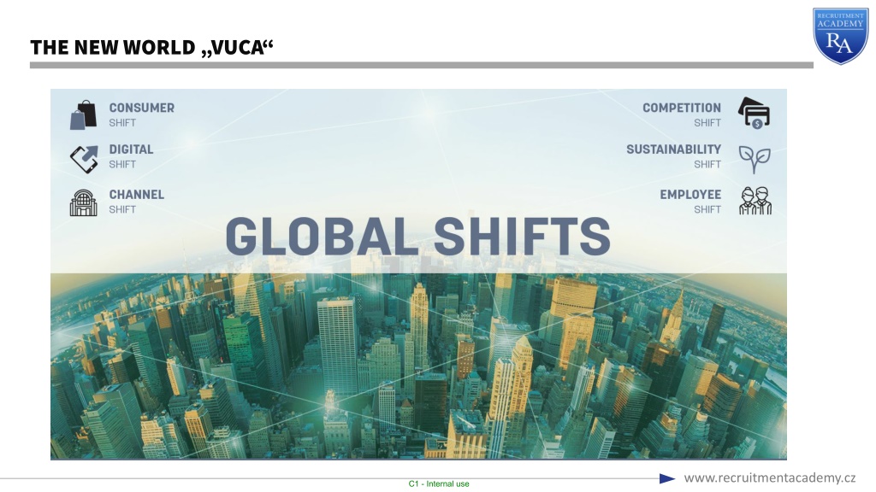Select the "DIGITAL" heading text
The image size is (876, 492).
click(x=131, y=149)
